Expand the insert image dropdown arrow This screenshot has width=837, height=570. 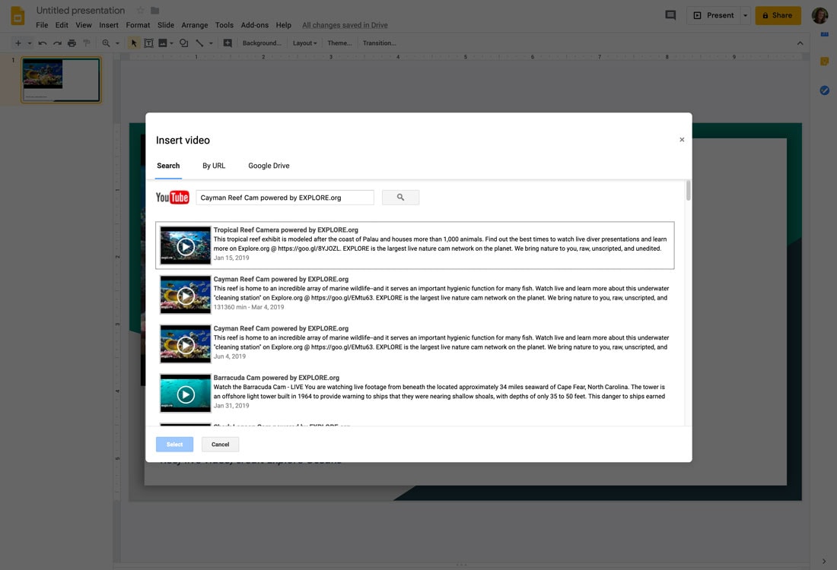pyautogui.click(x=171, y=43)
